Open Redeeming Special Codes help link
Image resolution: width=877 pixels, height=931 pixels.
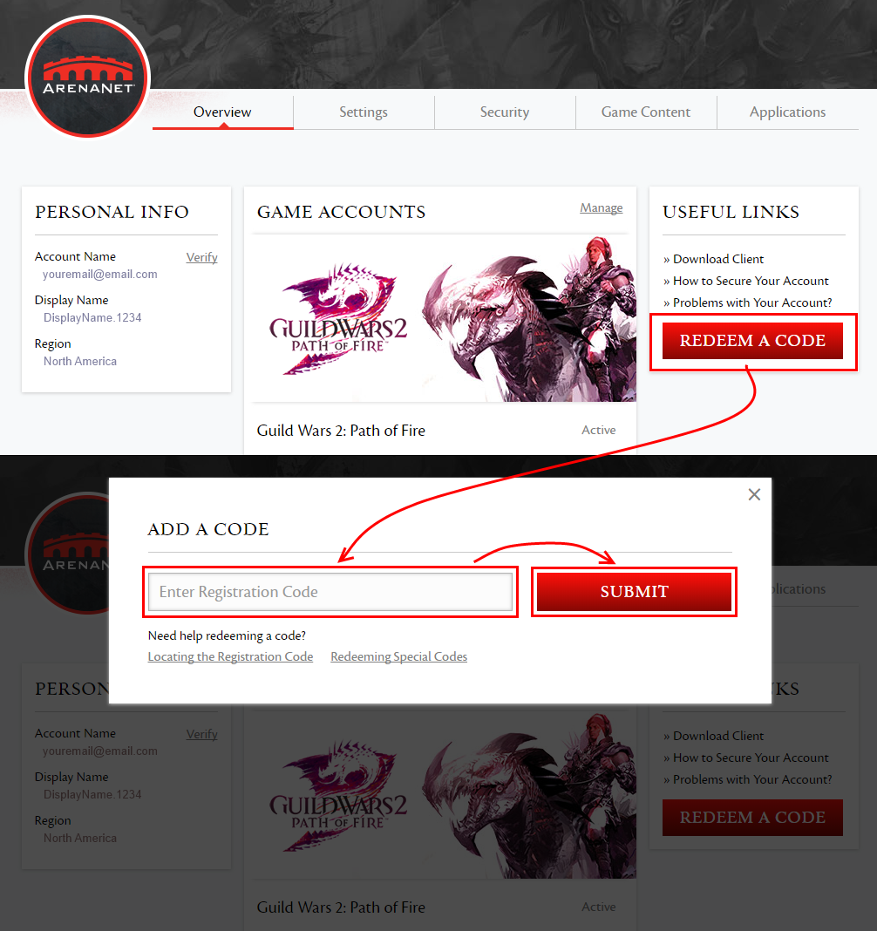(x=399, y=656)
